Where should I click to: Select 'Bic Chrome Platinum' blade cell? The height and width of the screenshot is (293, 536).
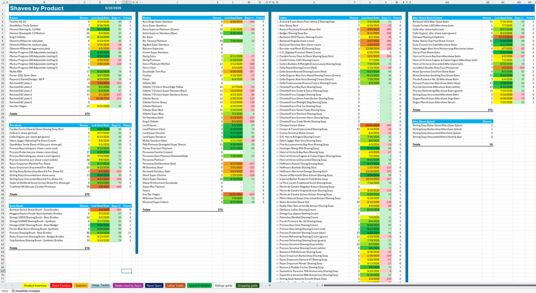(x=177, y=41)
